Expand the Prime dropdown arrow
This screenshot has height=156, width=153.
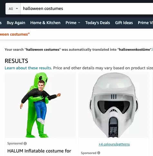(x=79, y=23)
